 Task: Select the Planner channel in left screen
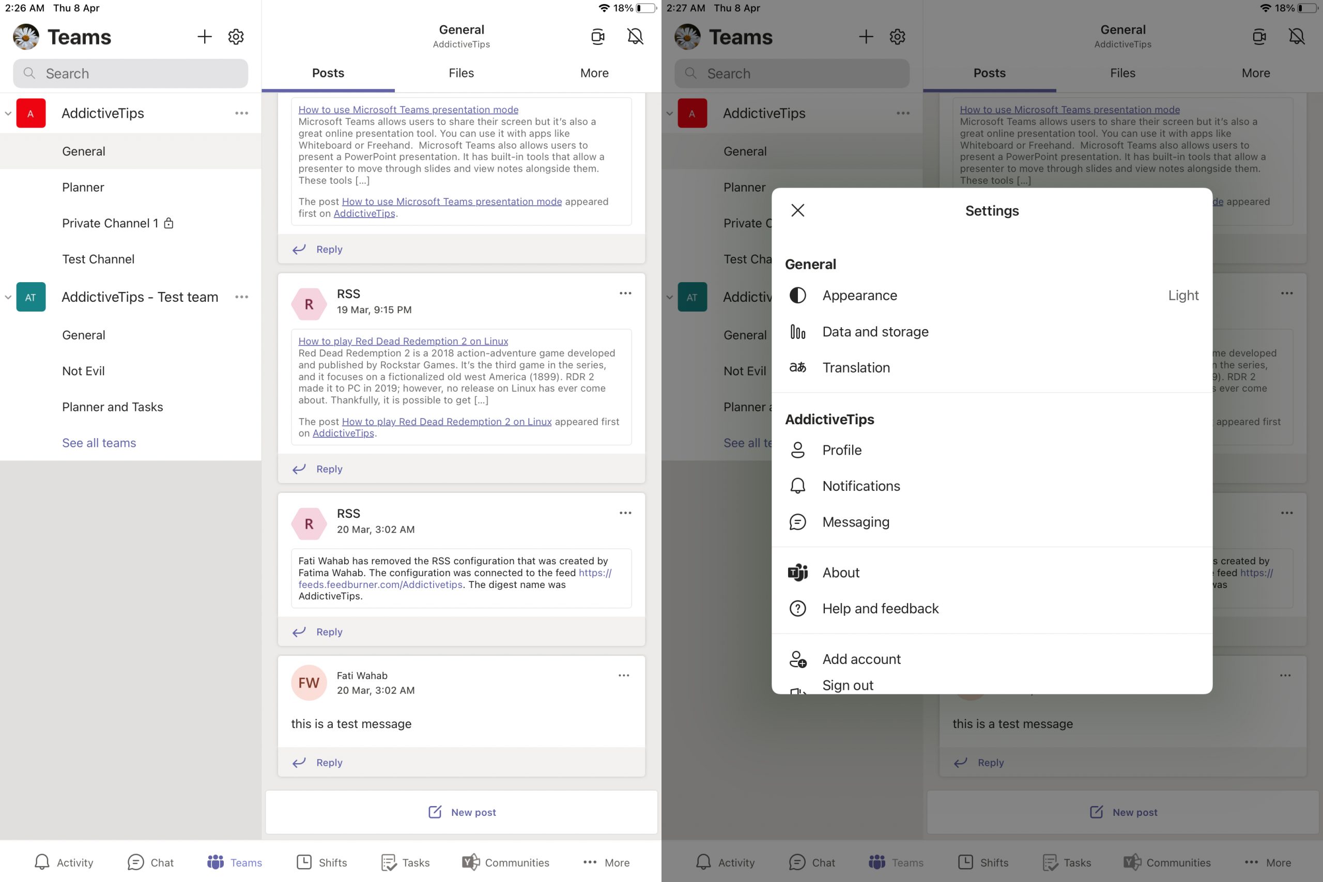(x=131, y=188)
